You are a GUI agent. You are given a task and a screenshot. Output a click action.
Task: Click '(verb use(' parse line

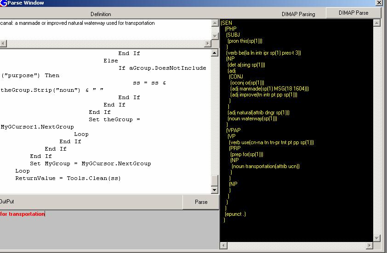point(271,142)
